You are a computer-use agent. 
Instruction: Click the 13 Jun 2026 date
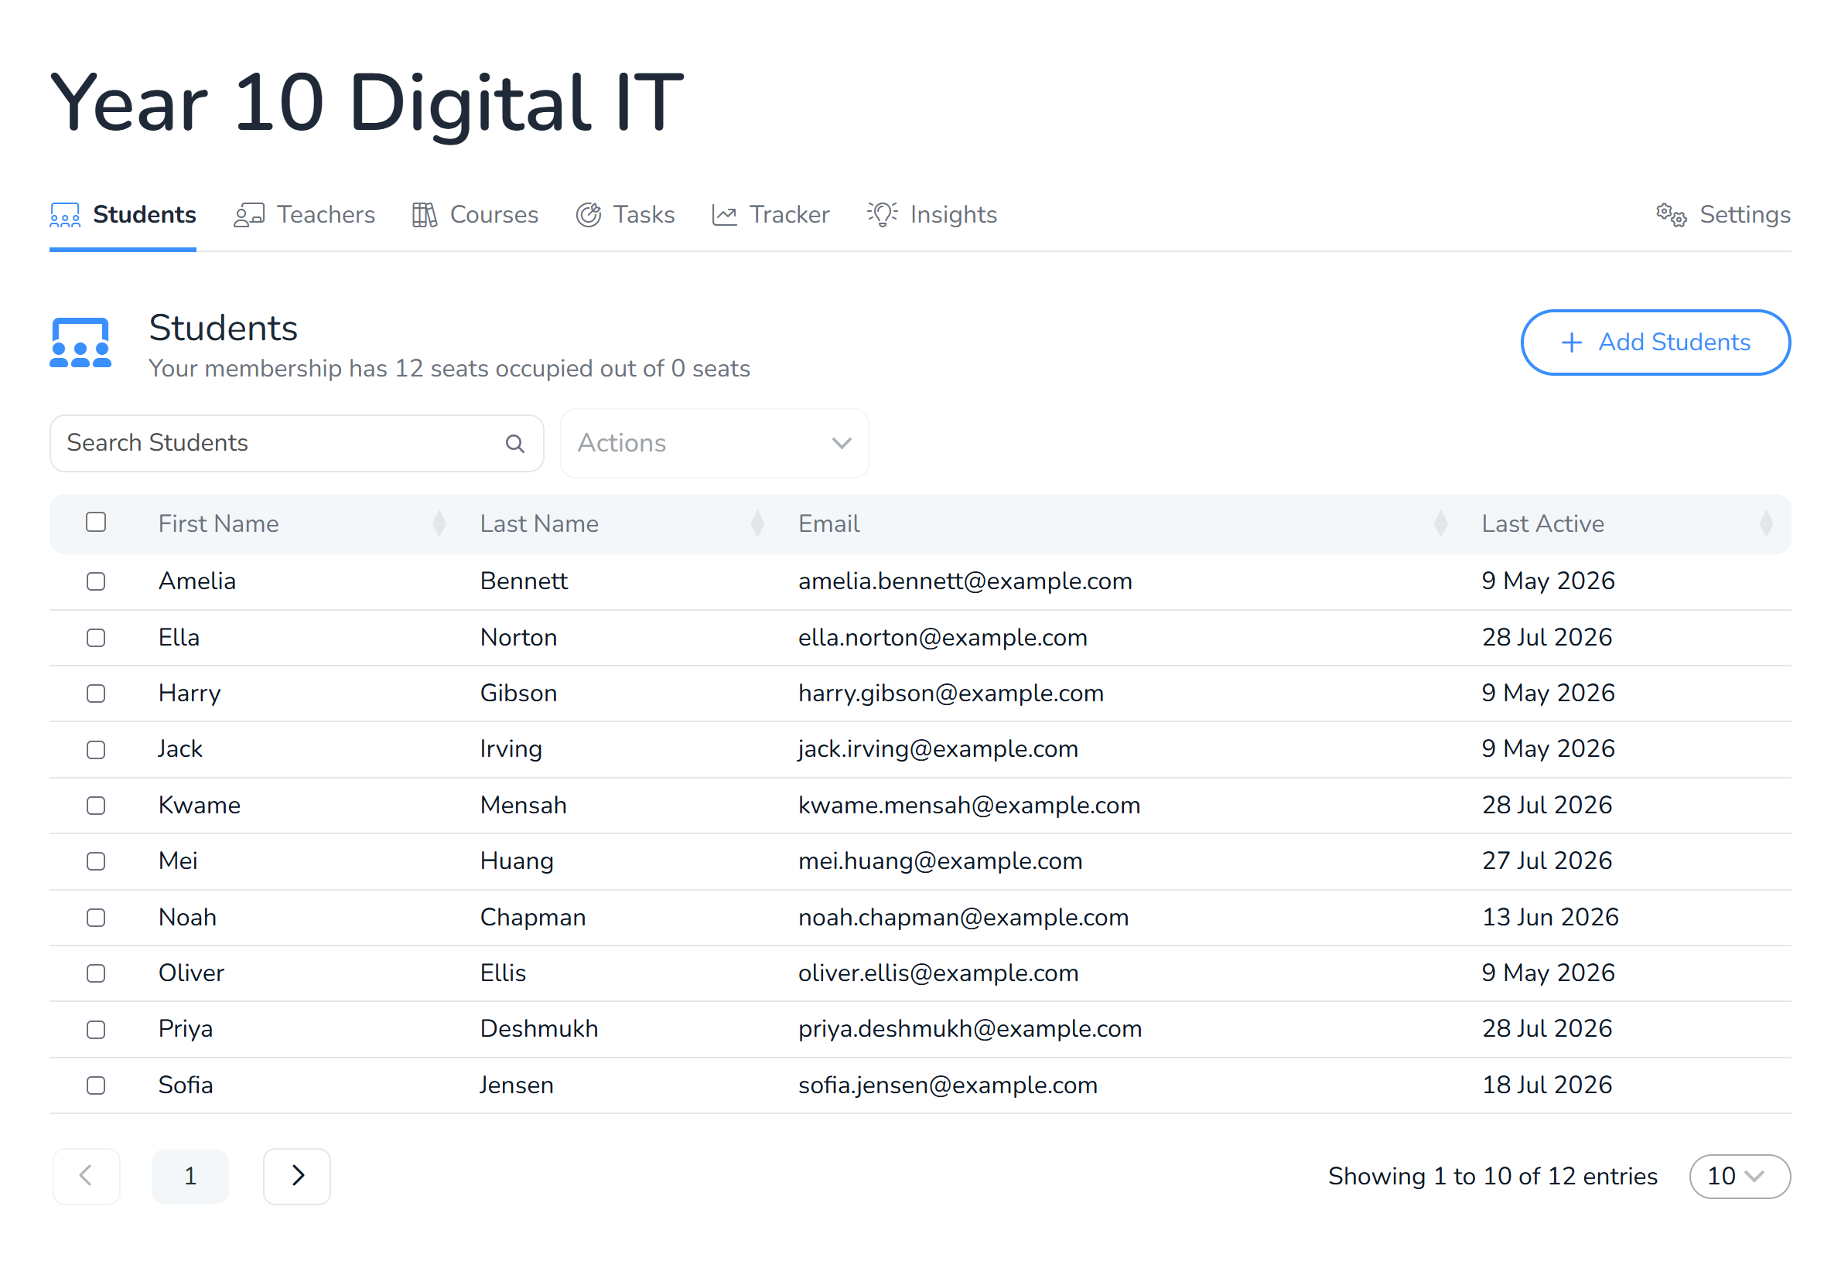(1549, 918)
